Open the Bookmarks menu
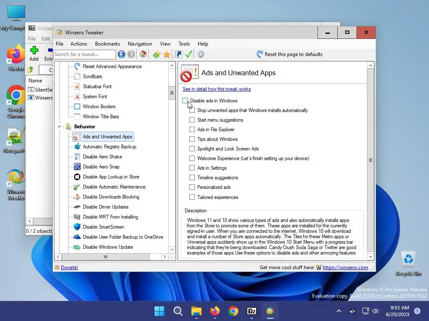 coord(108,43)
